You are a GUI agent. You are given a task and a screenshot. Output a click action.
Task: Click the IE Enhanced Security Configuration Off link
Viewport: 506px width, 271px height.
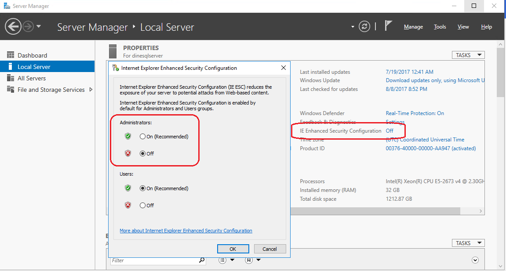[390, 131]
